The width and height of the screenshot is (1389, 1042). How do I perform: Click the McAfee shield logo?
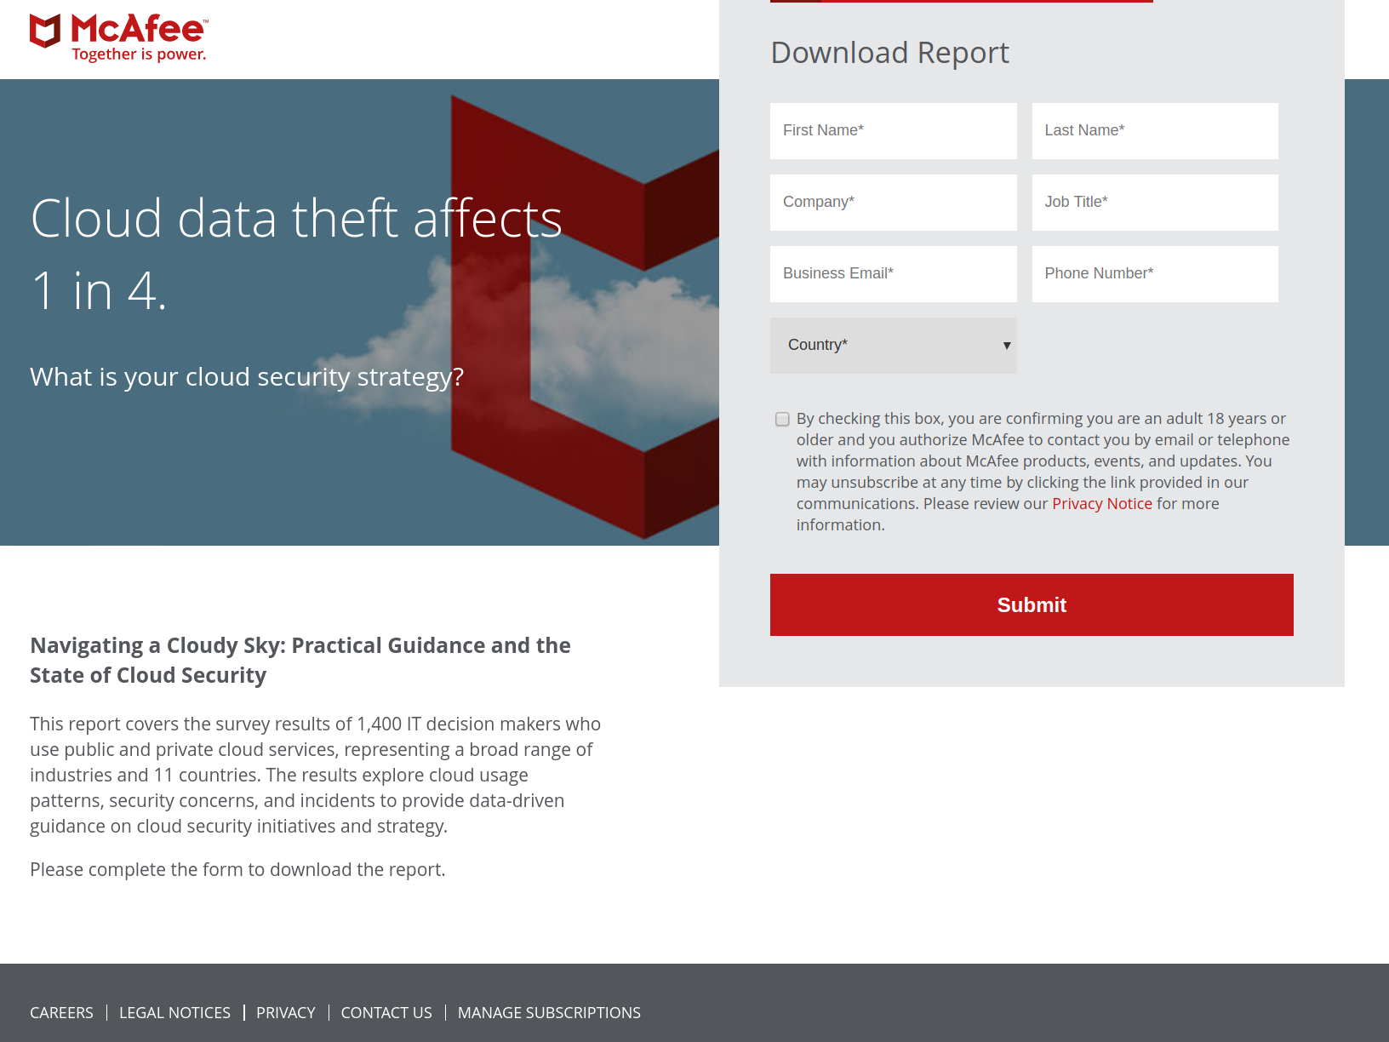coord(46,31)
